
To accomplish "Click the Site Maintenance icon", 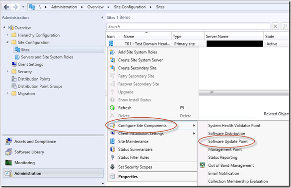I will point(112,141).
